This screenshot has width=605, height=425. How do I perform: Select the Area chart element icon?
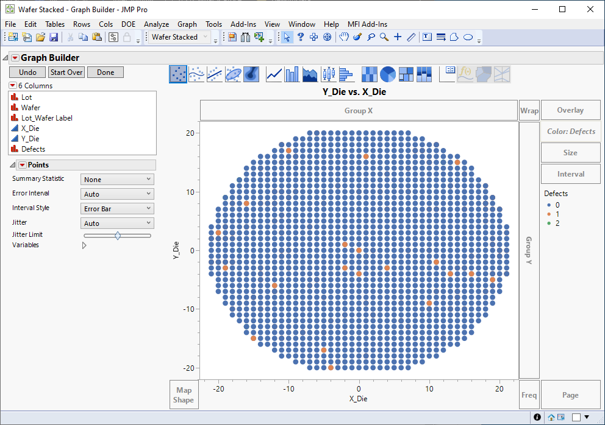pyautogui.click(x=310, y=74)
